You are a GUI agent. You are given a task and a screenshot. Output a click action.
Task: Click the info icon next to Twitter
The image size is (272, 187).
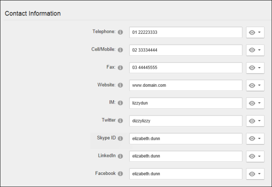tap(120, 121)
